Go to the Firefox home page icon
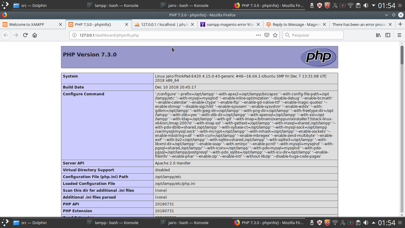This screenshot has width=405, height=228. pos(35,35)
